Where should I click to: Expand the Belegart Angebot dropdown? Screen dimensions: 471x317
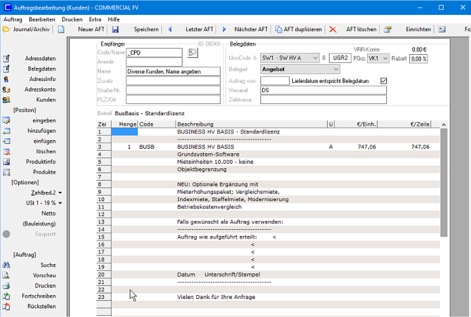point(300,69)
